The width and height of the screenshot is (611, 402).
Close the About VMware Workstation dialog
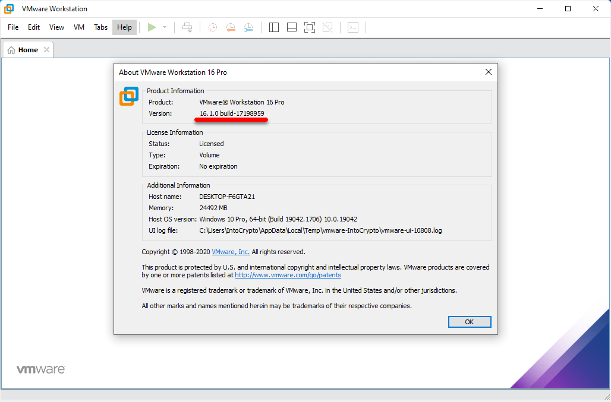[488, 72]
